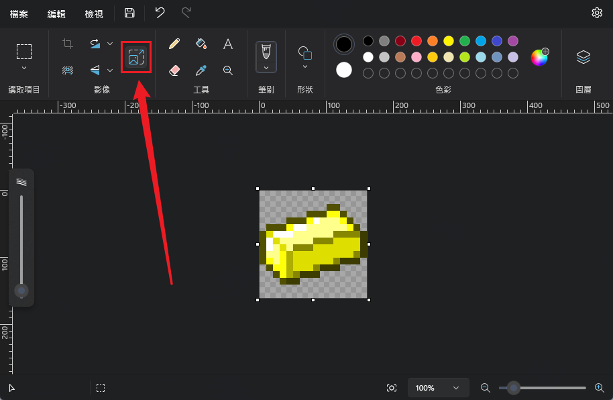Click the zoom slider thumb
Image resolution: width=613 pixels, height=400 pixels.
tap(513, 388)
